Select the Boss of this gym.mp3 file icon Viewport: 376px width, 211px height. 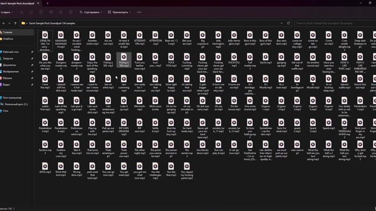point(266,35)
